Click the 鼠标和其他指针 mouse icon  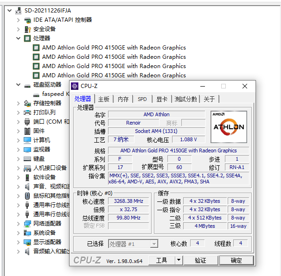coord(27,196)
